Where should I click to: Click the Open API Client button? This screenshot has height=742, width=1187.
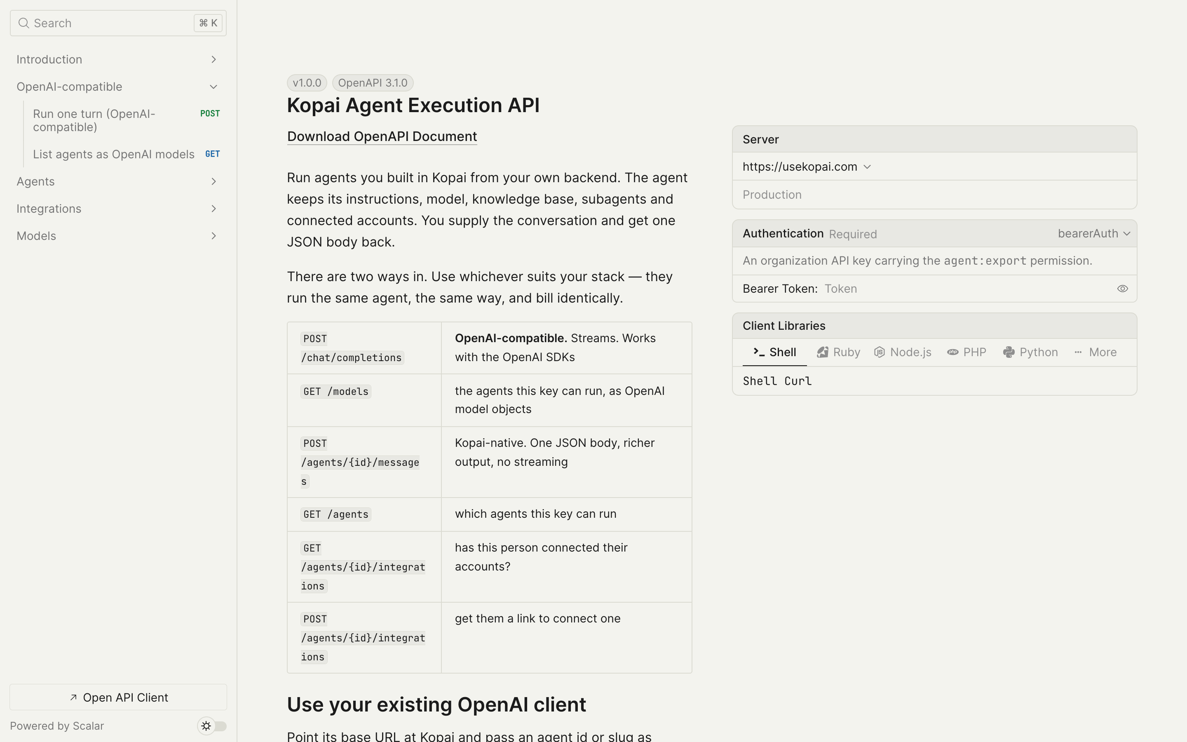[x=118, y=697]
